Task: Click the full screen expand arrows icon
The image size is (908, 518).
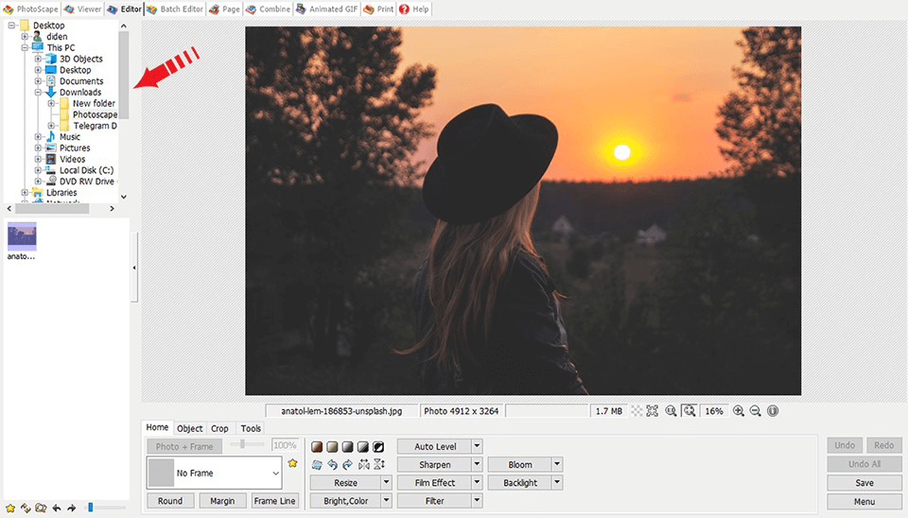Action: [653, 411]
